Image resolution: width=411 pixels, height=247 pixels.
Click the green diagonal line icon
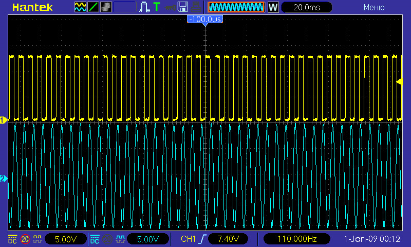coord(93,7)
